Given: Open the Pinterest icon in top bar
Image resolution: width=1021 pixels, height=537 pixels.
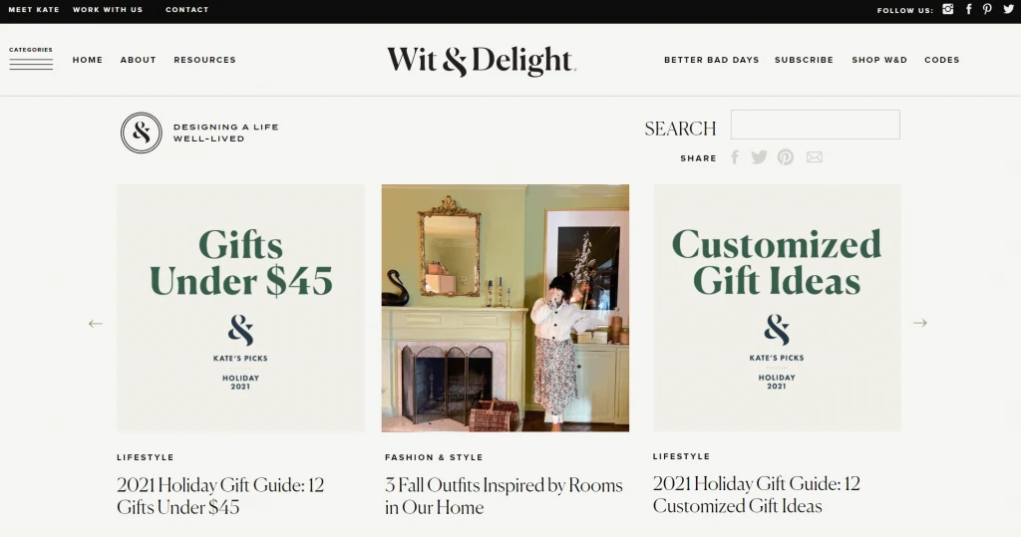Looking at the screenshot, I should pos(988,9).
